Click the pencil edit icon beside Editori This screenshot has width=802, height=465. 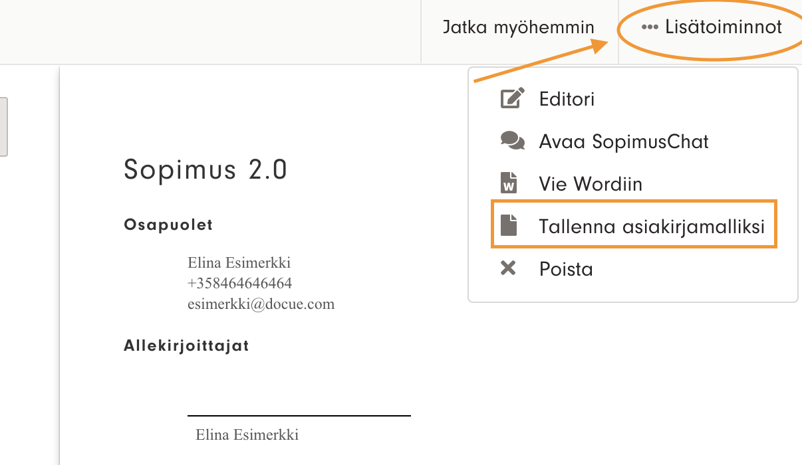coord(511,99)
